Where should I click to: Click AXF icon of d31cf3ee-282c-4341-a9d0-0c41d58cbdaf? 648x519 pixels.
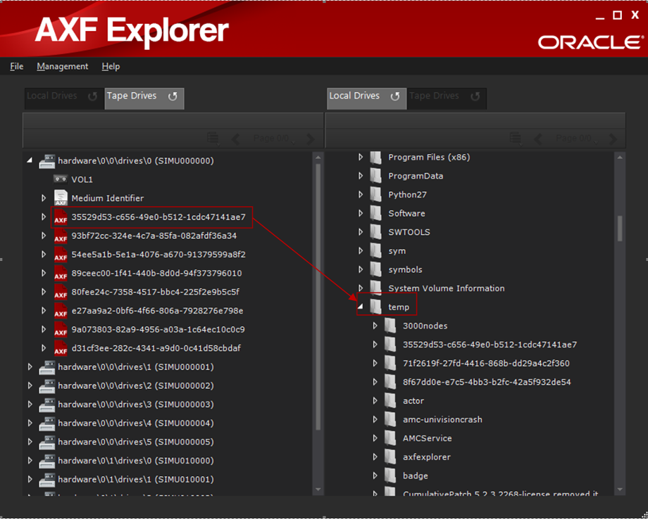[61, 348]
